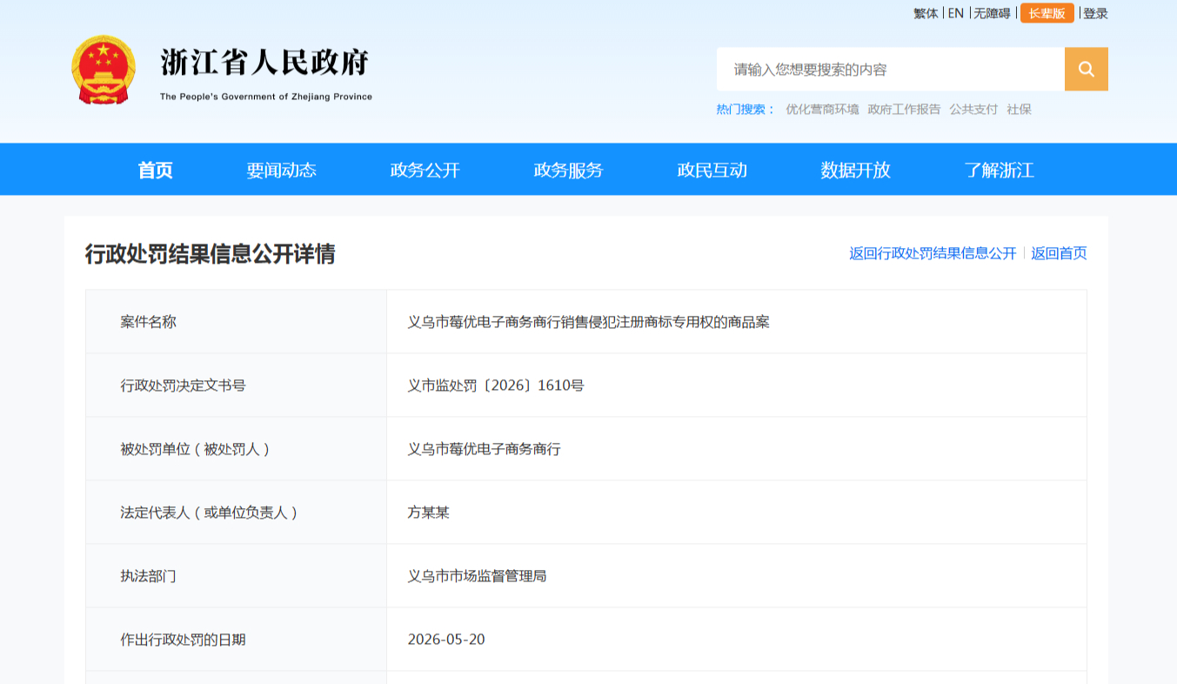Select document number 义市监处罚〔2026〕1610号
Screen dimensions: 1177x684
[x=496, y=386]
